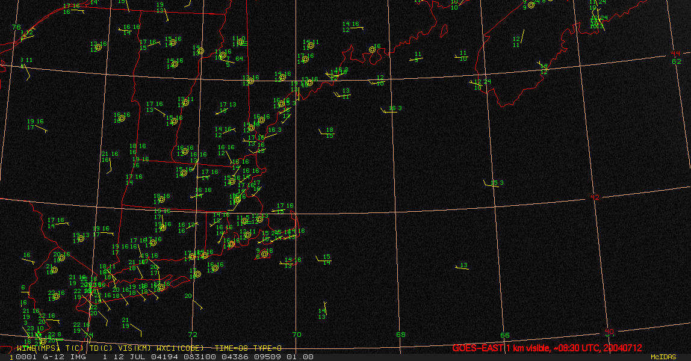Click the green 74 longitude label
Screen dimensions: 691x361
[89, 335]
